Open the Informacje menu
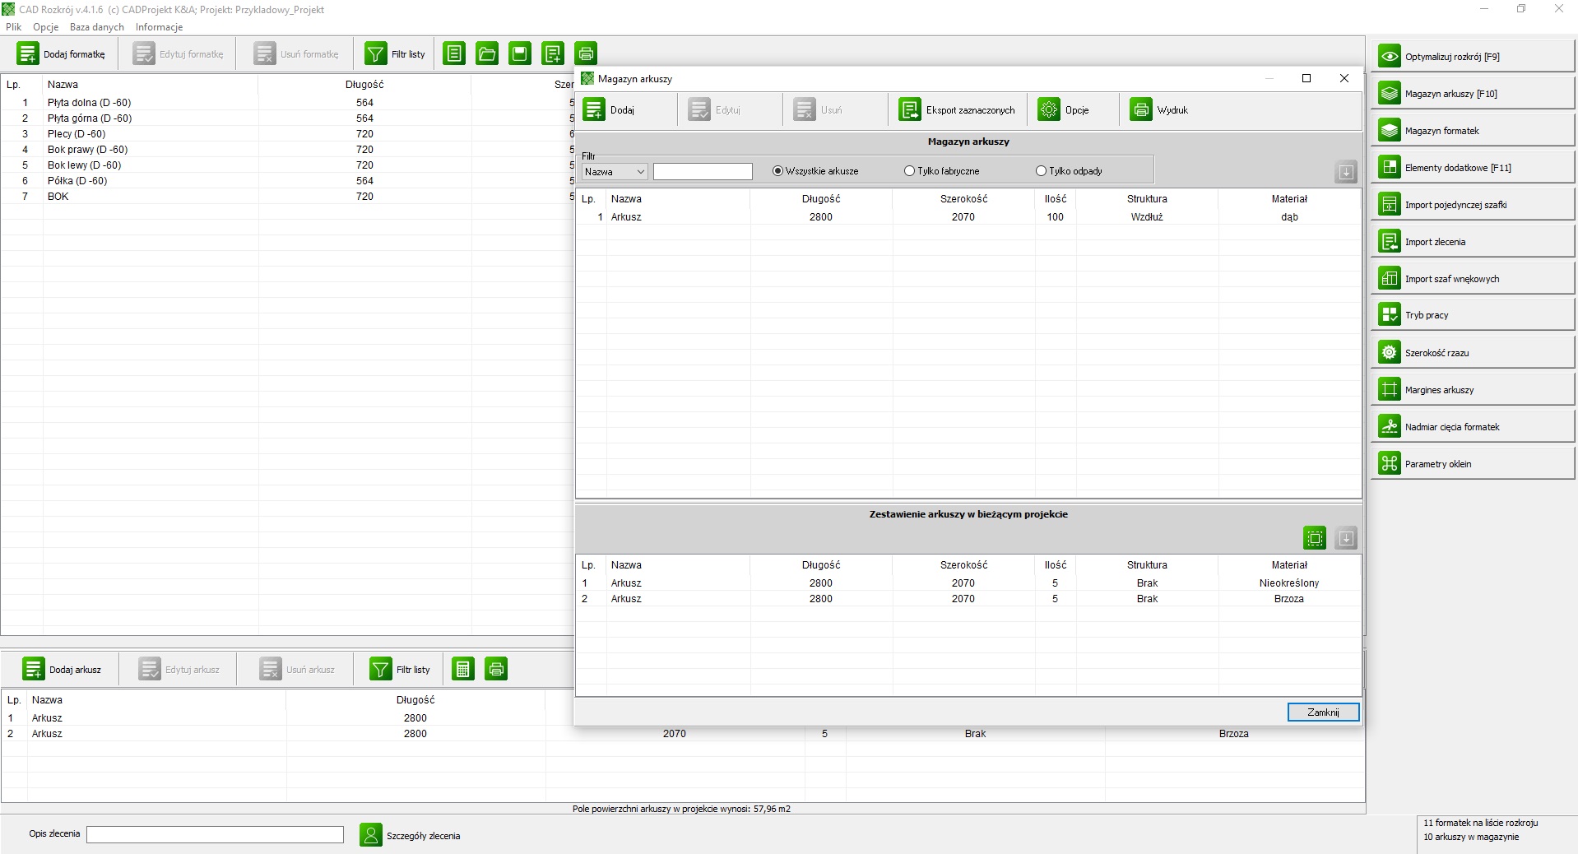The height and width of the screenshot is (854, 1578). tap(159, 27)
